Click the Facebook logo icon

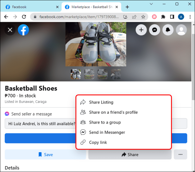pyautogui.click(x=23, y=30)
